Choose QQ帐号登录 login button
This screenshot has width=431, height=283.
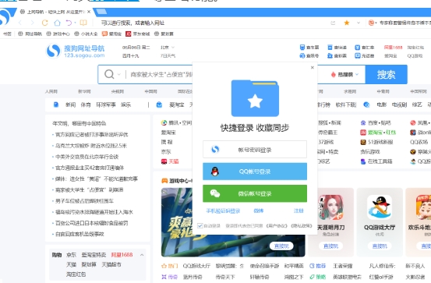[x=255, y=172]
